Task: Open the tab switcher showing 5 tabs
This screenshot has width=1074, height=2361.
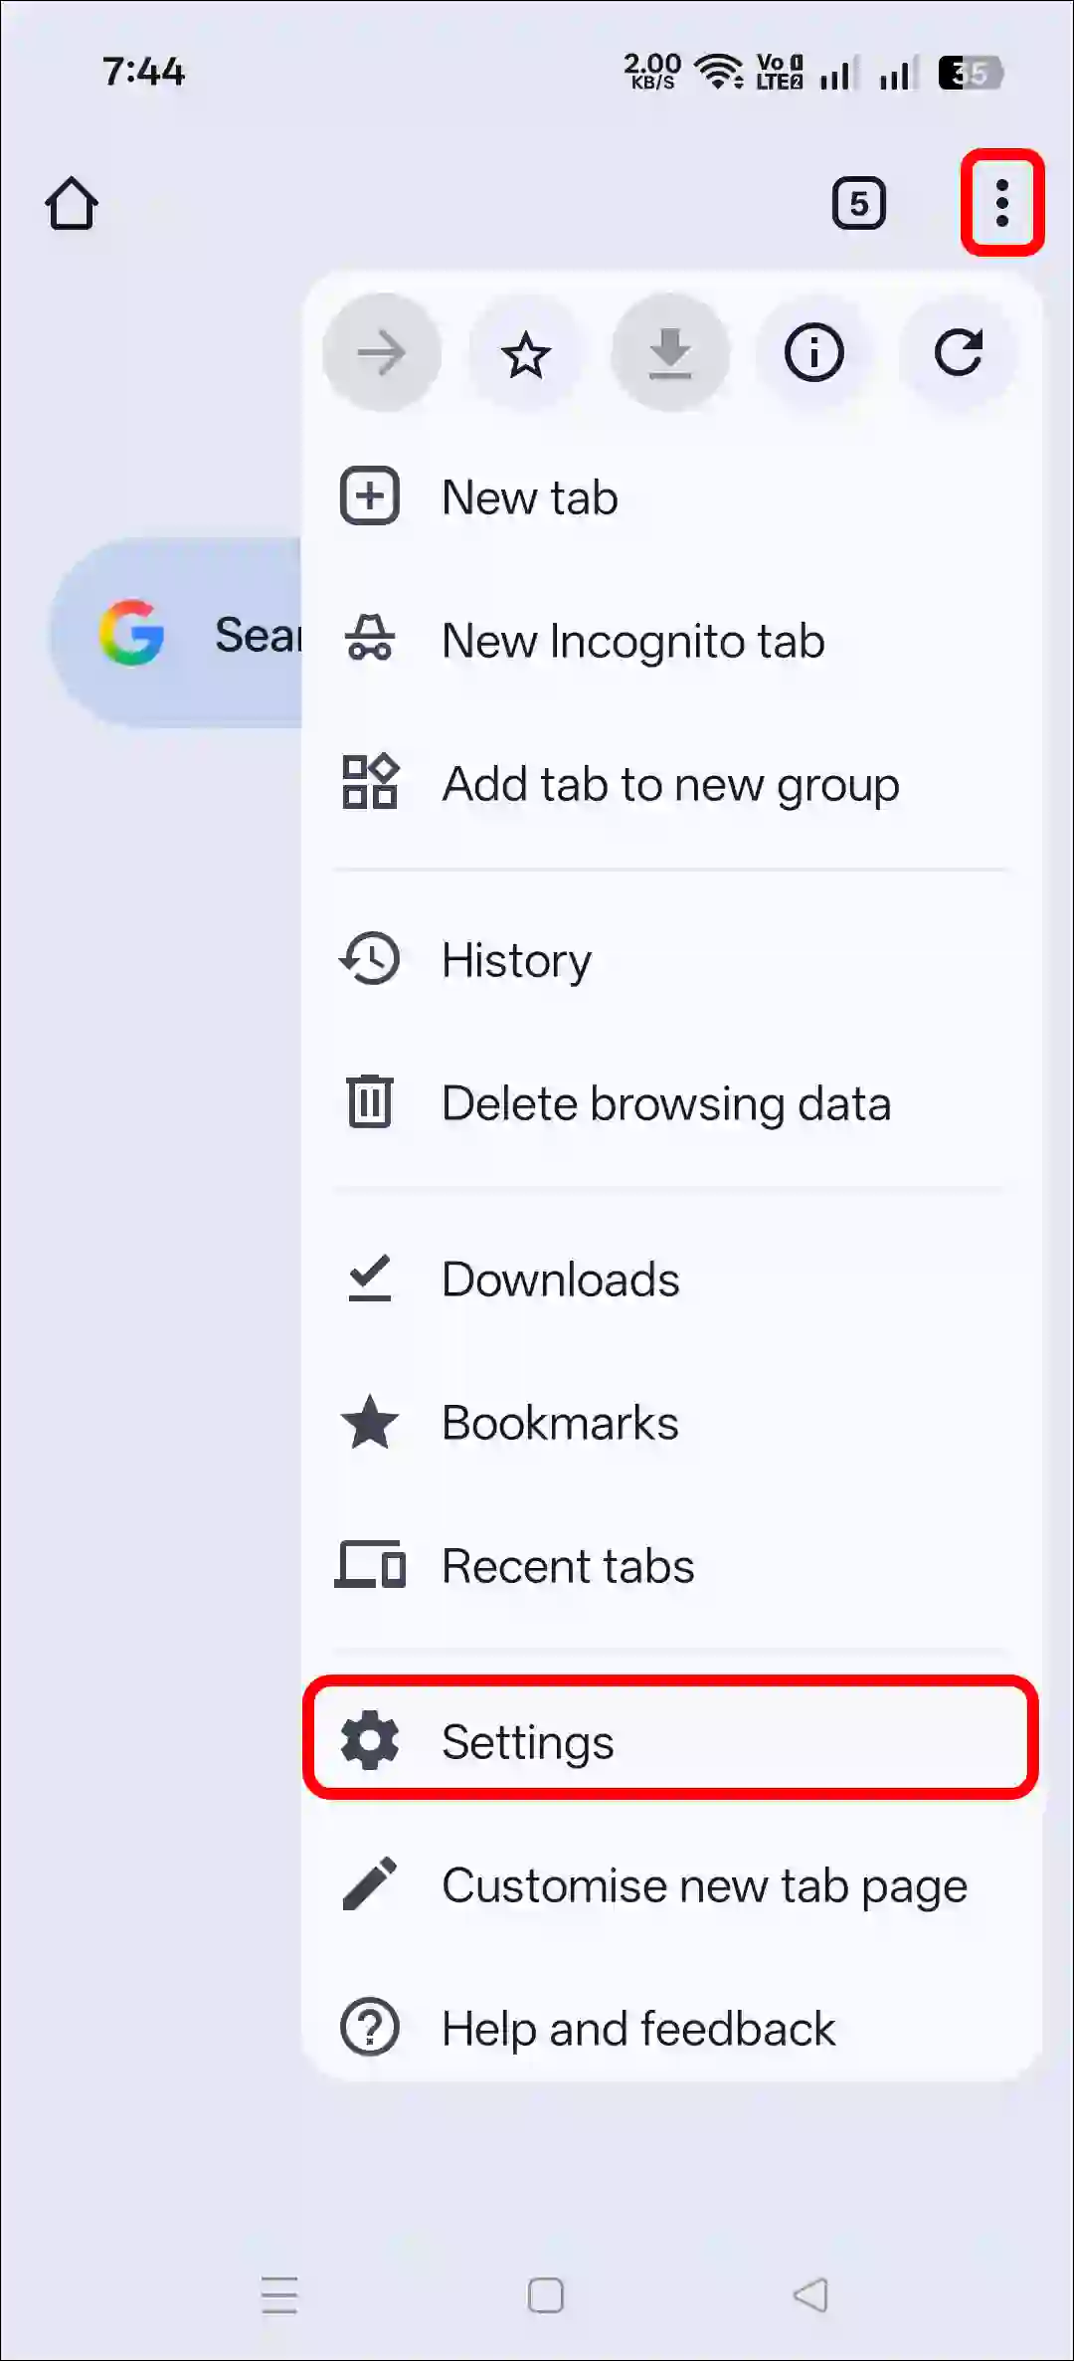Action: click(x=858, y=202)
